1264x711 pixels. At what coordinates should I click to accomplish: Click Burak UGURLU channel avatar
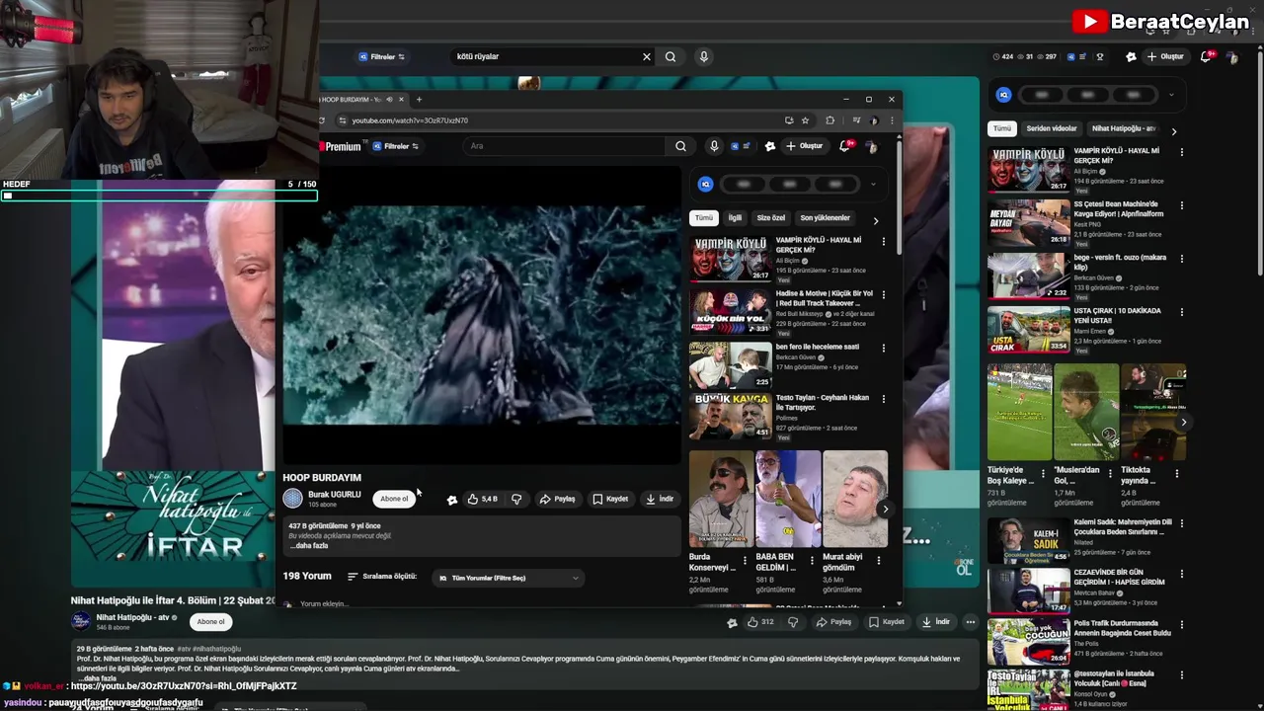(x=292, y=499)
